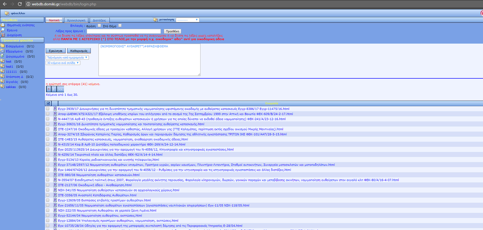The image size is (483, 230).
Task: Click the sakkas folder icon
Action: [x=3, y=87]
